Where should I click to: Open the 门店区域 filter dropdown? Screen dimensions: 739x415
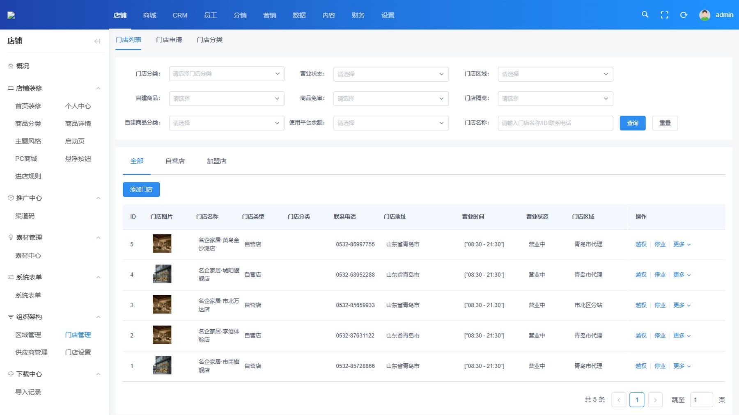coord(555,74)
